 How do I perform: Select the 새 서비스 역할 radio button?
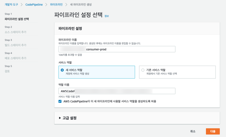(62, 70)
